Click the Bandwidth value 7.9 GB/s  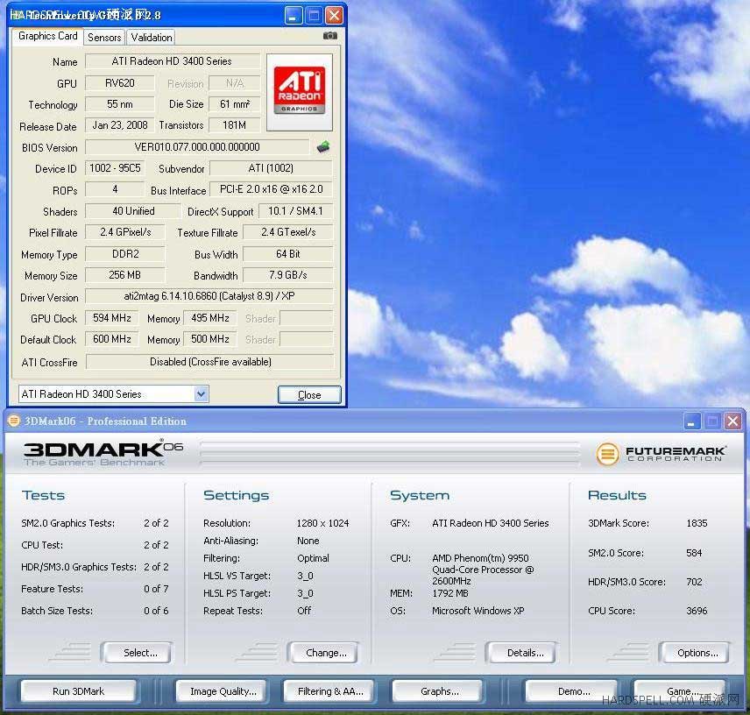point(288,275)
